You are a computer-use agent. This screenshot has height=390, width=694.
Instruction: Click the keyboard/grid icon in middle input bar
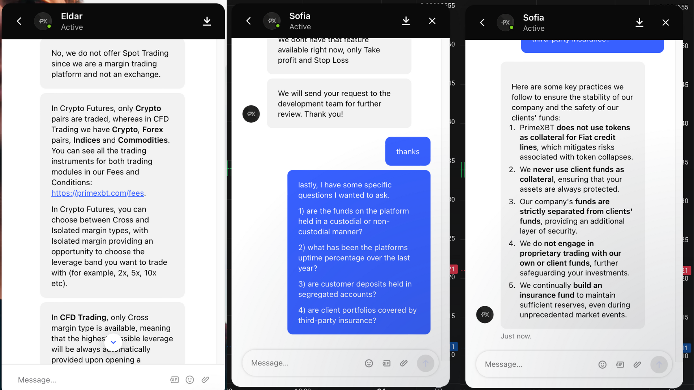tap(386, 363)
